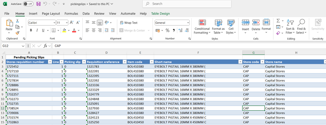
Task: Activate the Format Painter brush
Action: 17,33
